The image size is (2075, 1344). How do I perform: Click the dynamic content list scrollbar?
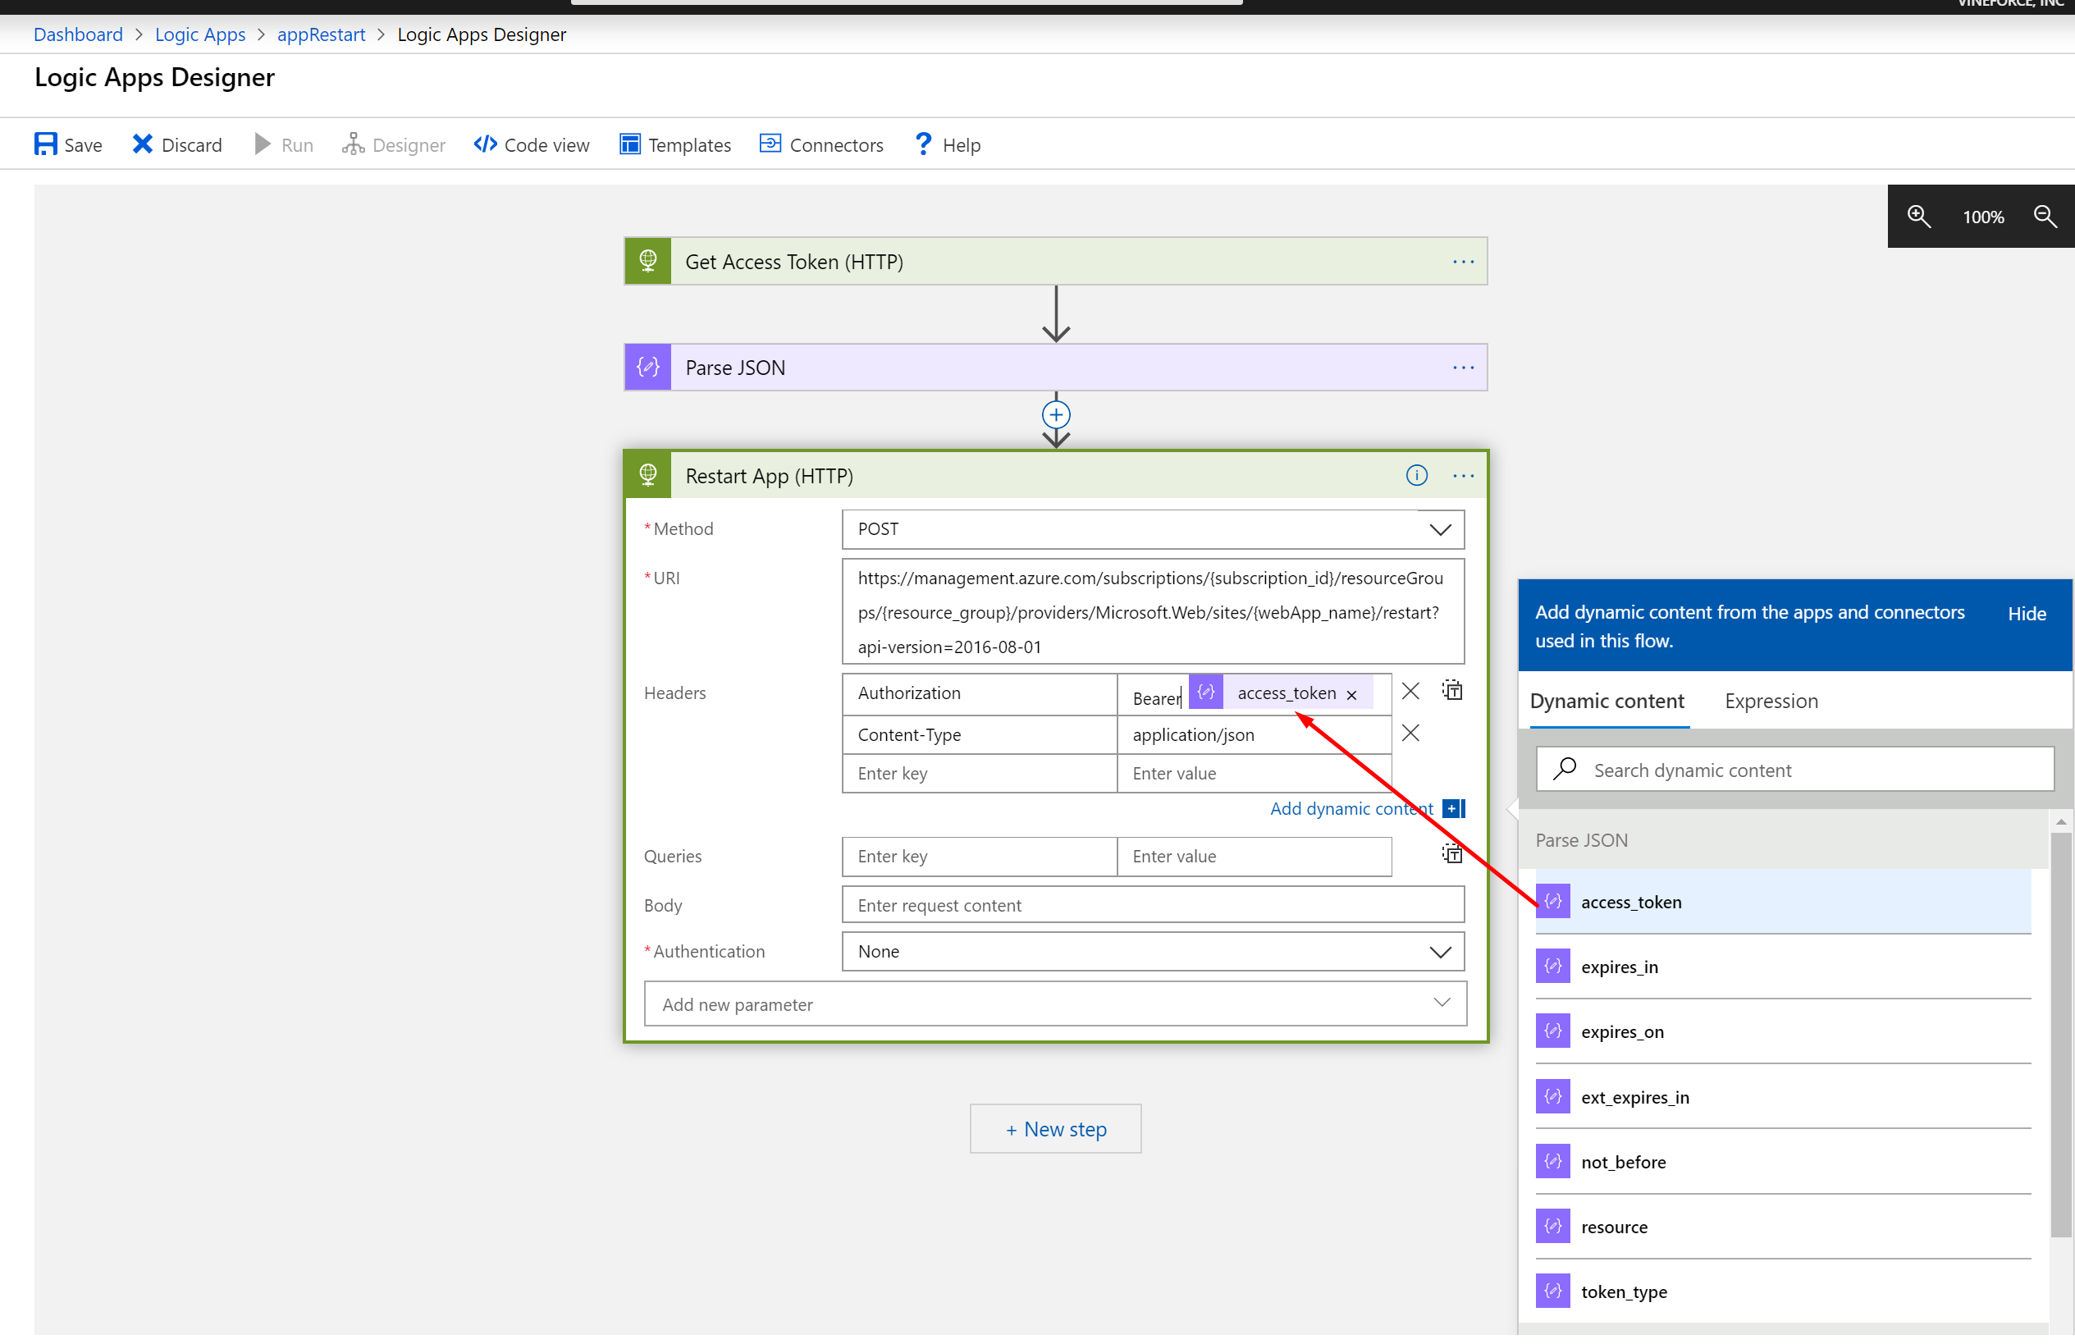[2060, 1034]
